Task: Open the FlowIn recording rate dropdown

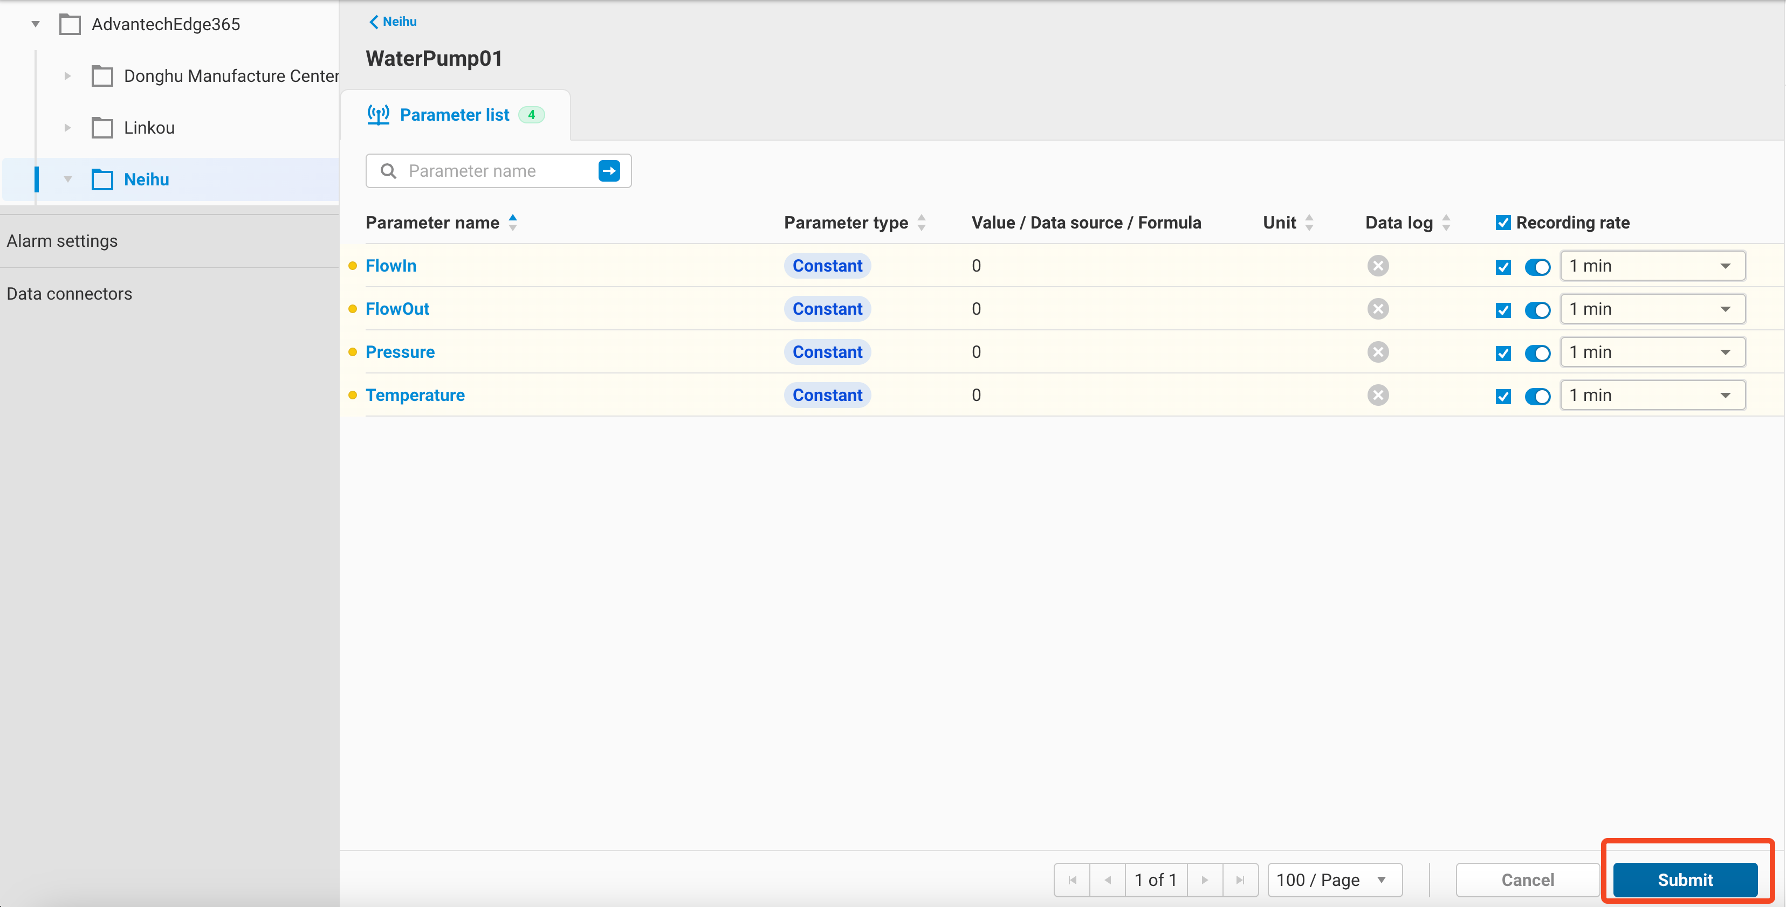Action: [x=1652, y=266]
